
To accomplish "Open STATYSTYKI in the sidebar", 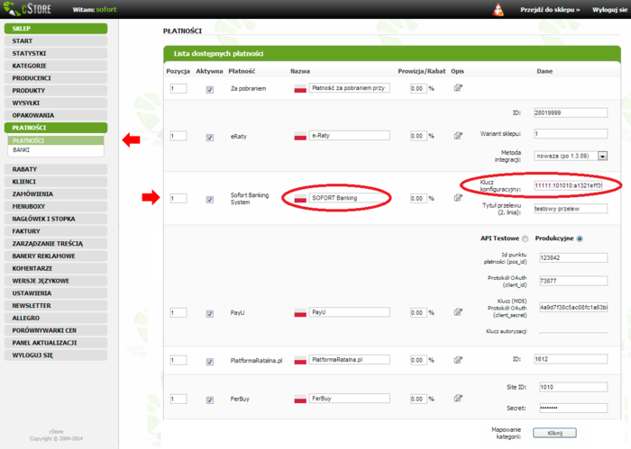I will coord(56,53).
